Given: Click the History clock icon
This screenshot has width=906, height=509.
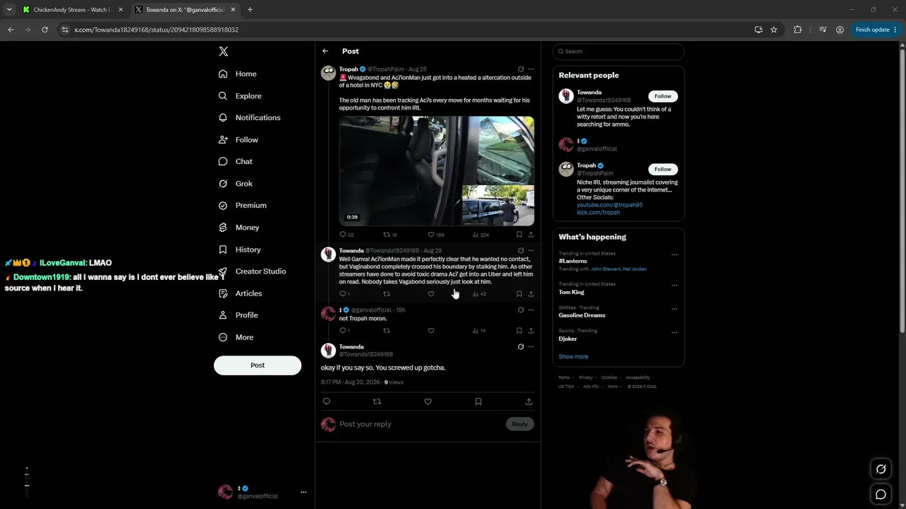Looking at the screenshot, I should pos(223,250).
